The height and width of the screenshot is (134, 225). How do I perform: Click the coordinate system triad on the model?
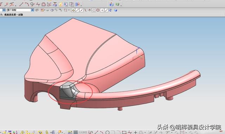coord(137,53)
